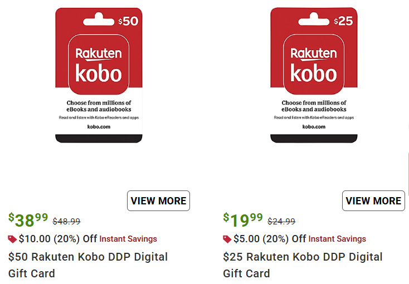
Task: Click the $5.00 (20%) Off discount text
Action: [270, 239]
